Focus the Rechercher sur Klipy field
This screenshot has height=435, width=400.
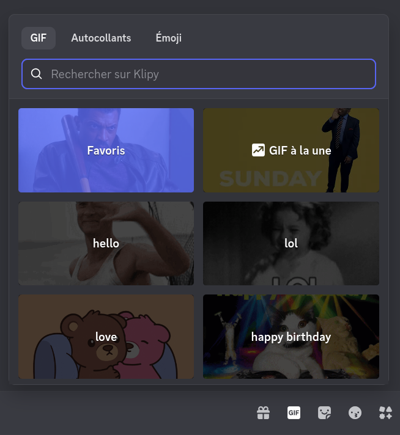click(199, 74)
